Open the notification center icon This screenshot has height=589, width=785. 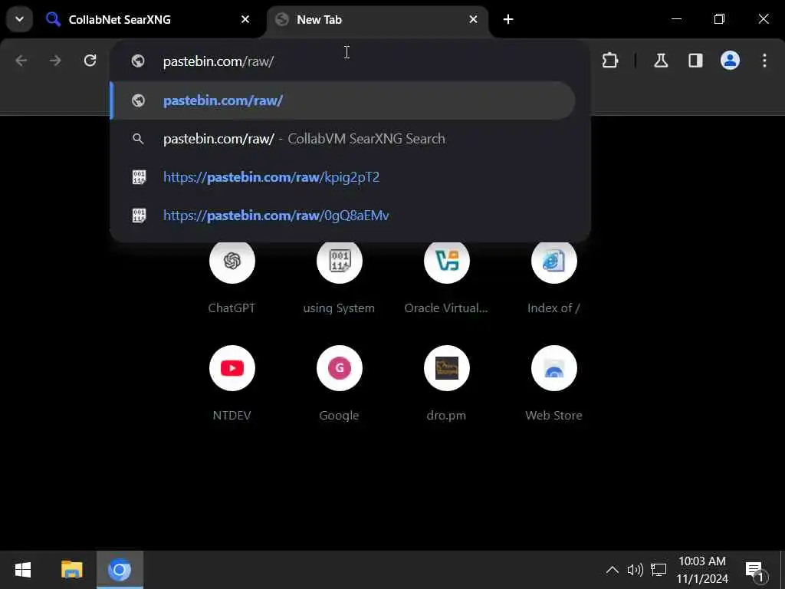755,571
